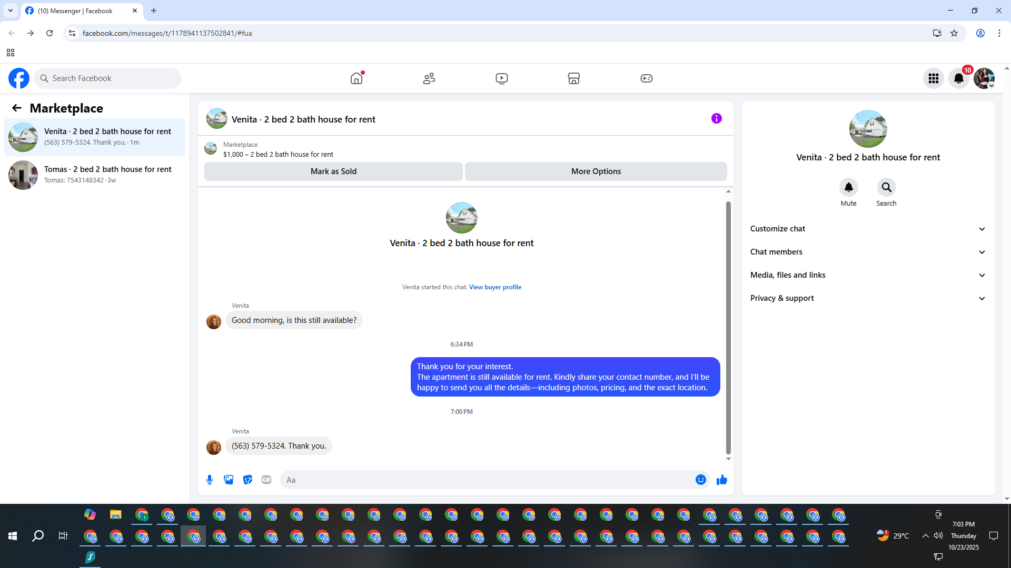Send a thumbs-up like
The image size is (1011, 568).
click(x=721, y=480)
